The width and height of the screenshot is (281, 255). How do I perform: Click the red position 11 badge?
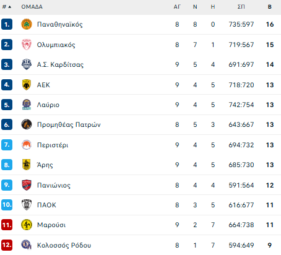(x=7, y=225)
